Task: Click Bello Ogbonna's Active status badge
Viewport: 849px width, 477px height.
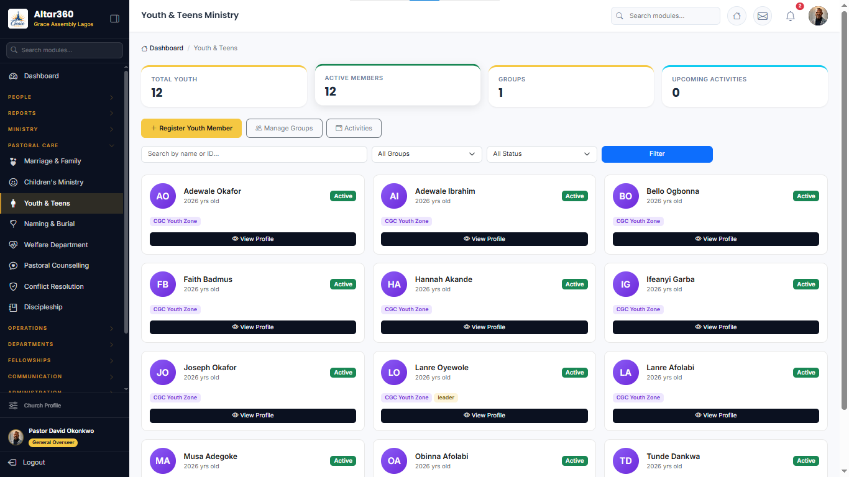Action: 806,196
